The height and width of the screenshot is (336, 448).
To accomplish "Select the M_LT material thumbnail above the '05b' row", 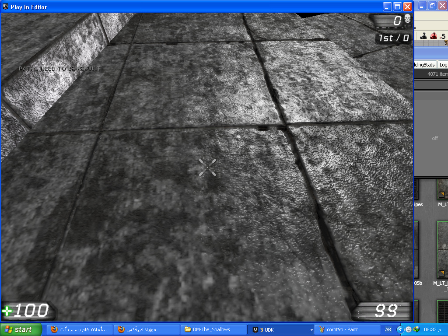I will [443, 189].
